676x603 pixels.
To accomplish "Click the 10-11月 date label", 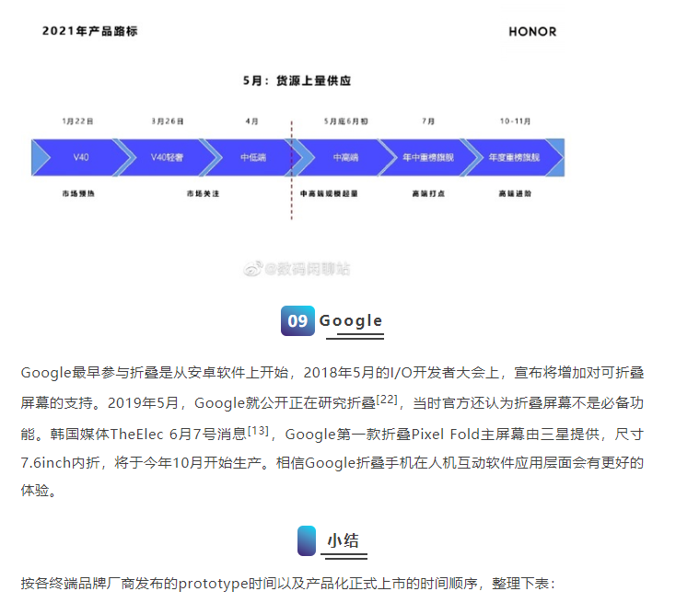I will 515,122.
